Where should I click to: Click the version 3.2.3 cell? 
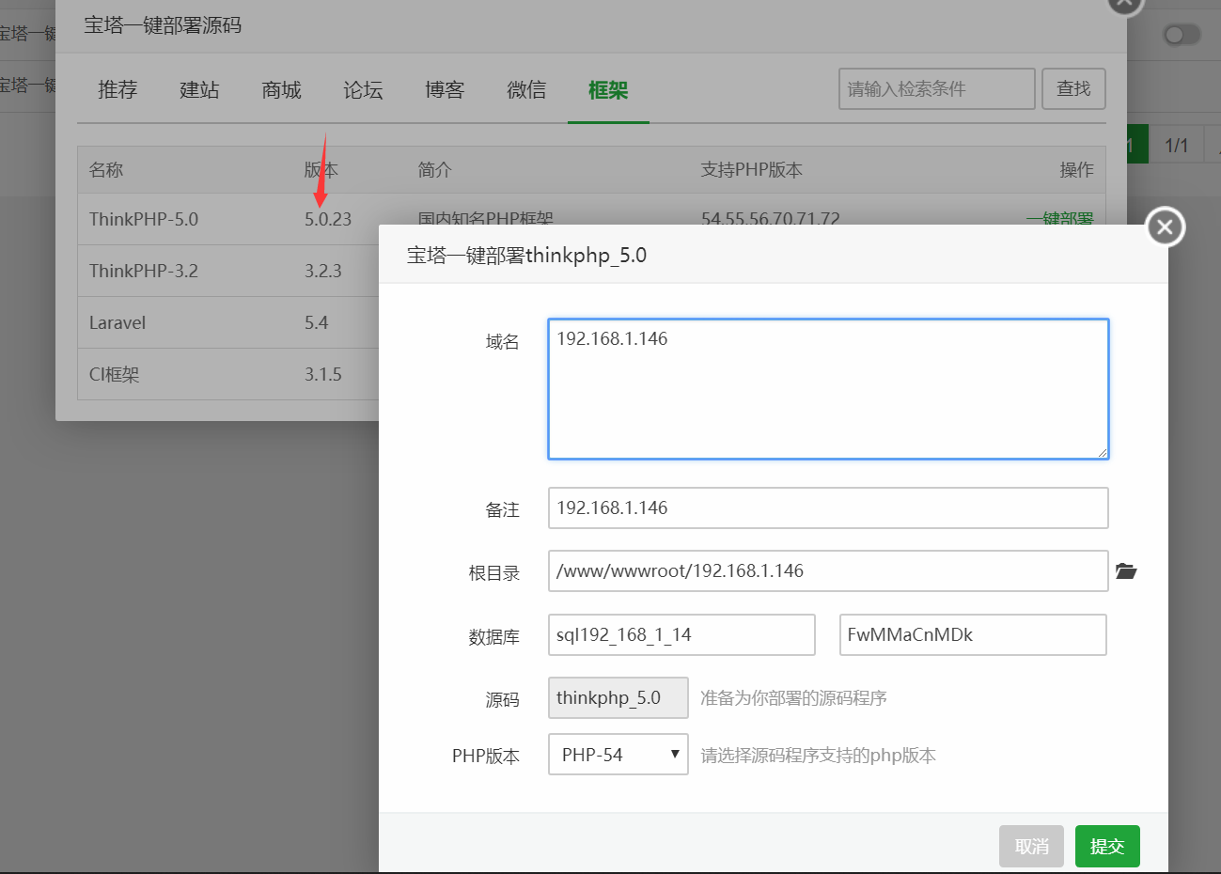(x=323, y=271)
